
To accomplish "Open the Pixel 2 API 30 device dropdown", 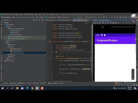I will click(91, 17).
